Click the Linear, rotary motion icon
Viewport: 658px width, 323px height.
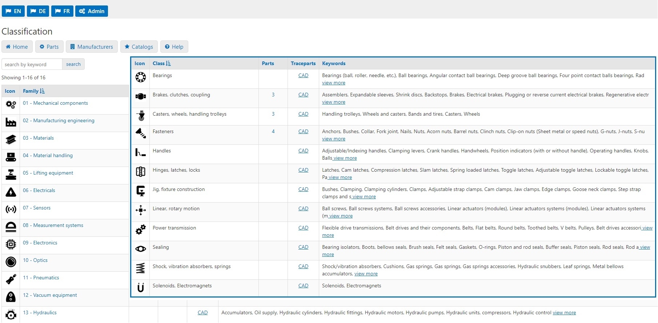point(141,210)
